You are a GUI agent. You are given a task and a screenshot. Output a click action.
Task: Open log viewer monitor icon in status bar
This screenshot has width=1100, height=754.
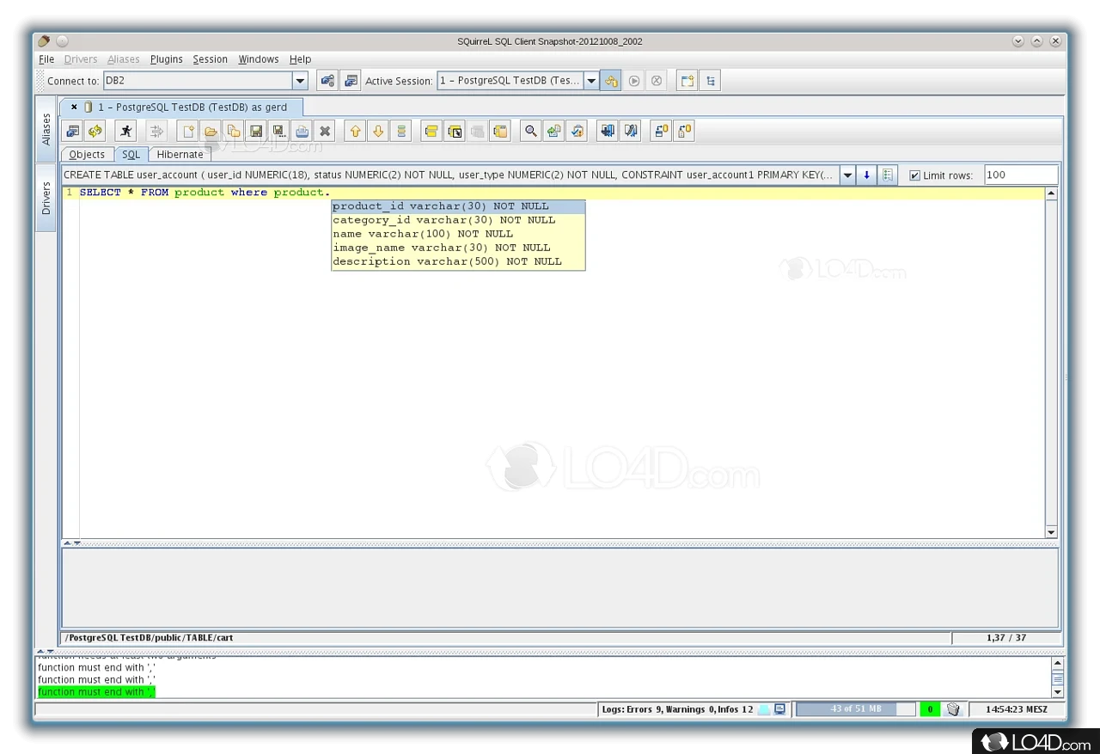click(779, 709)
